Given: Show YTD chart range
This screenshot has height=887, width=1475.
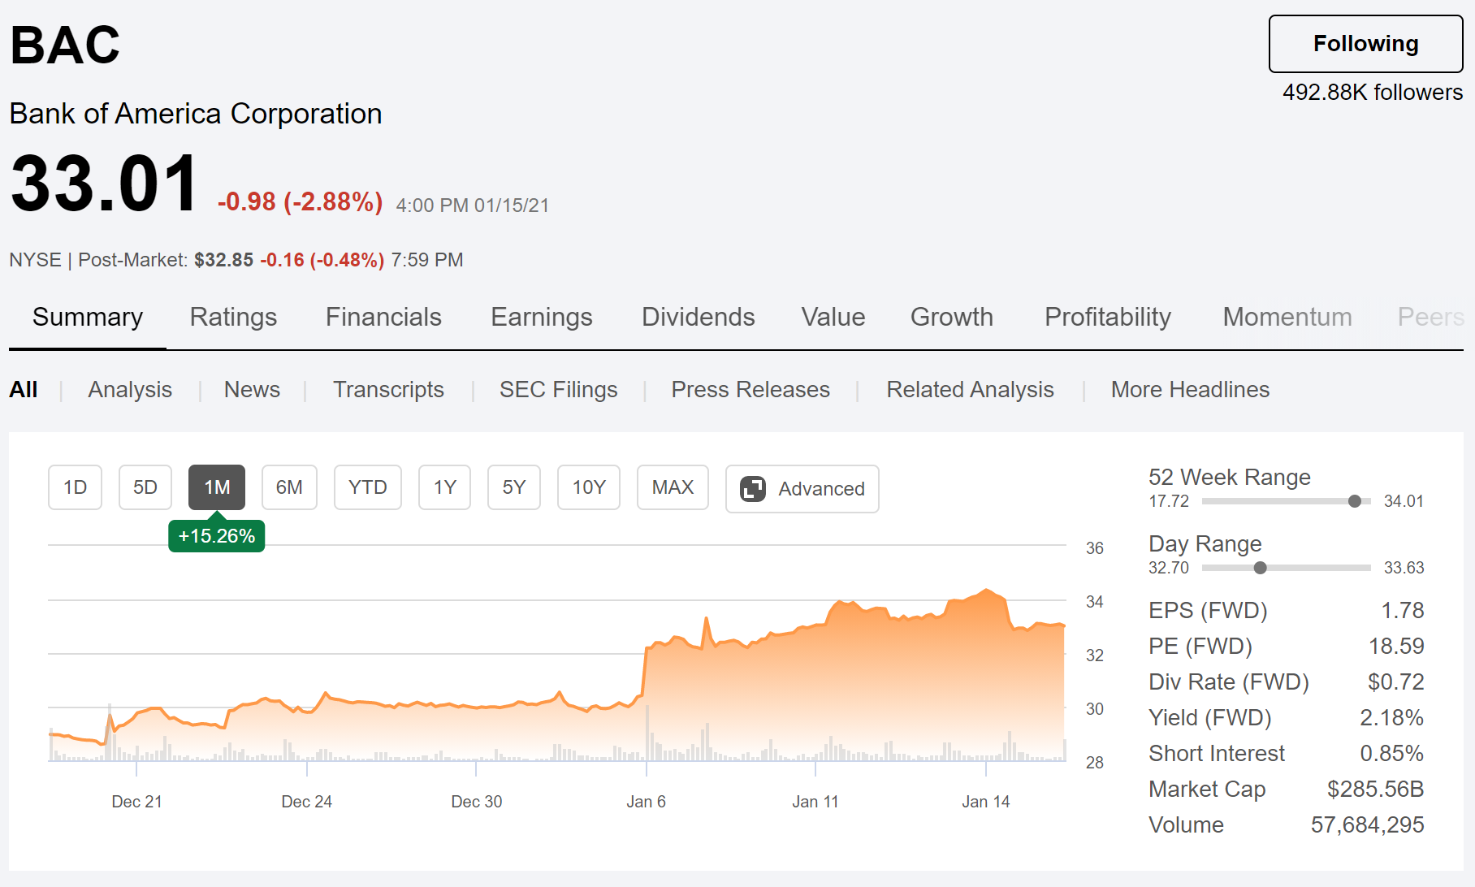Looking at the screenshot, I should click(368, 487).
